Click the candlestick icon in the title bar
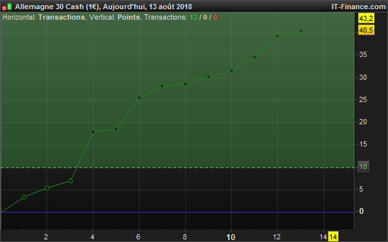This screenshot has height=242, width=388. pos(7,7)
